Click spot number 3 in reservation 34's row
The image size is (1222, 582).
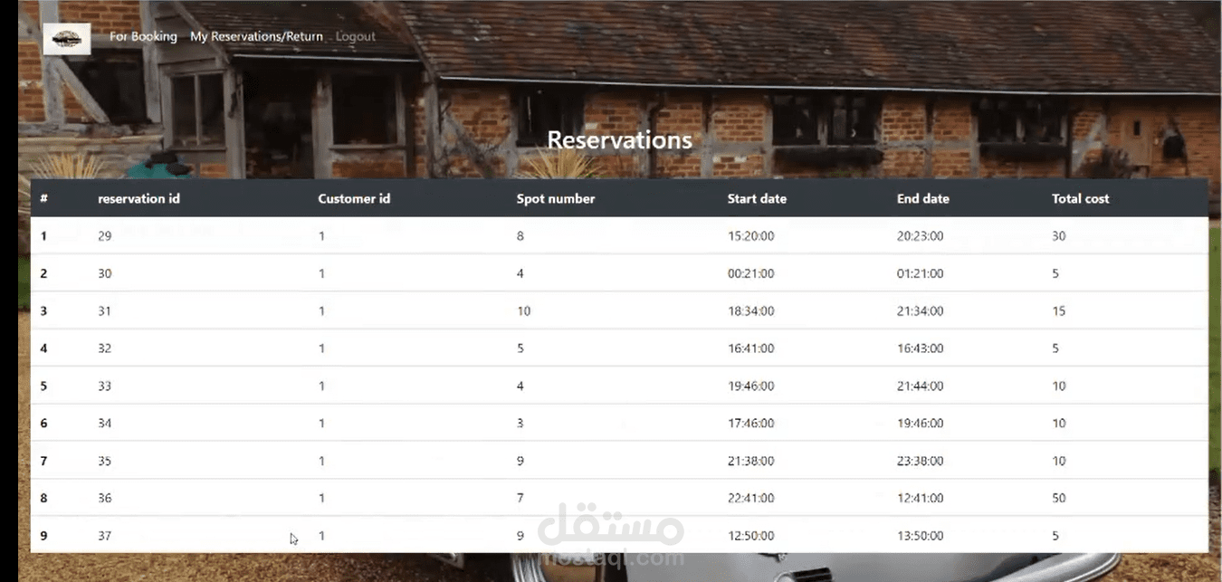[x=520, y=424]
